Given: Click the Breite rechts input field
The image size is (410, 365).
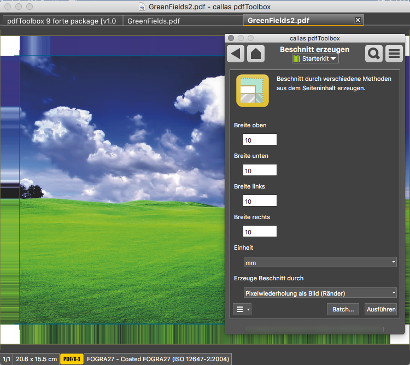Looking at the screenshot, I should click(x=260, y=231).
